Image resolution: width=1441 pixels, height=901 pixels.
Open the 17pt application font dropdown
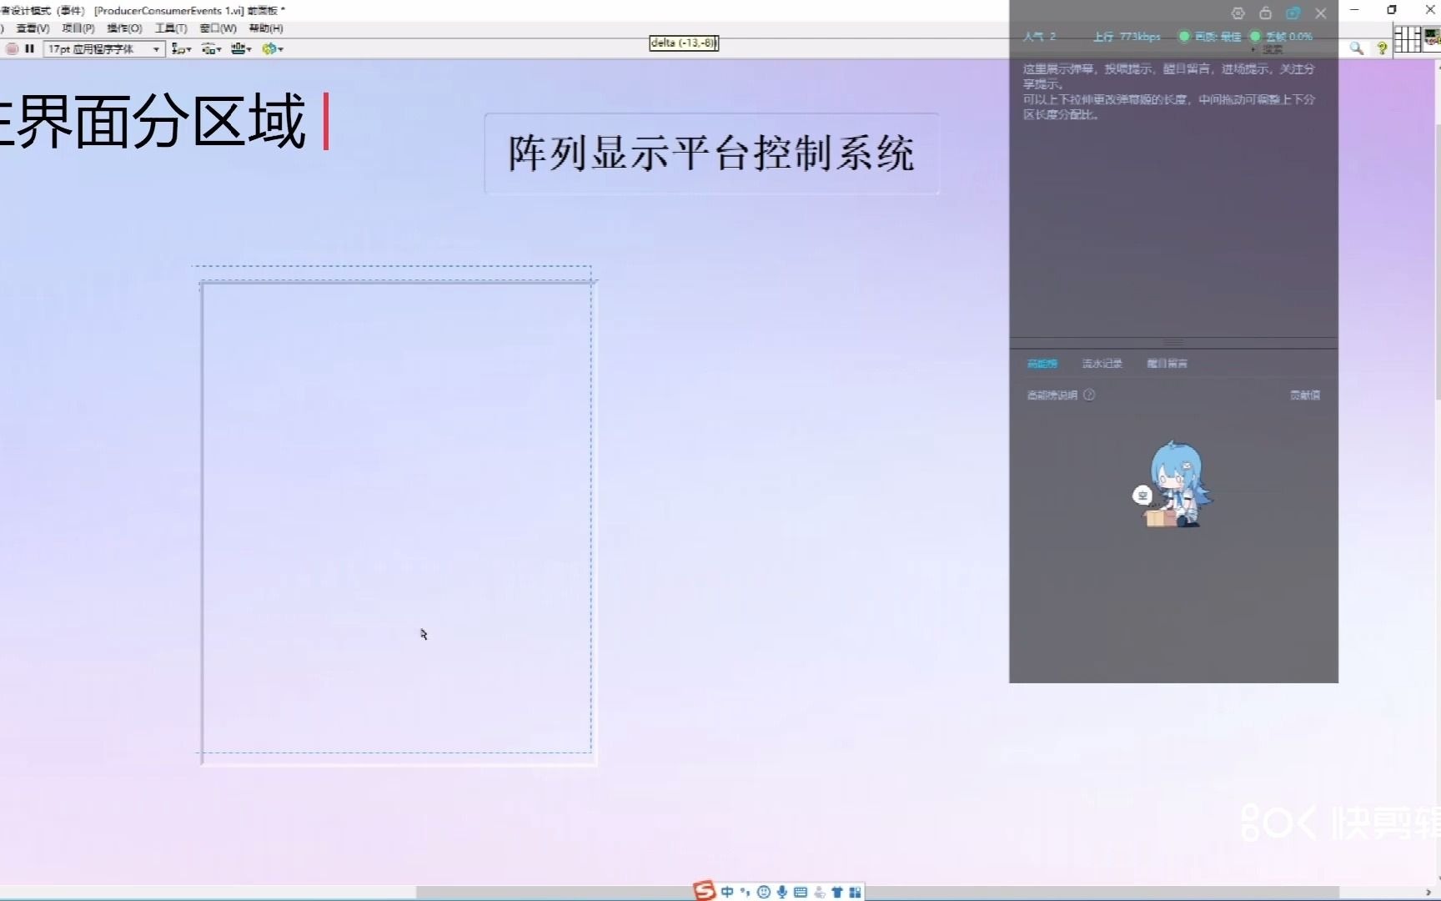click(103, 49)
